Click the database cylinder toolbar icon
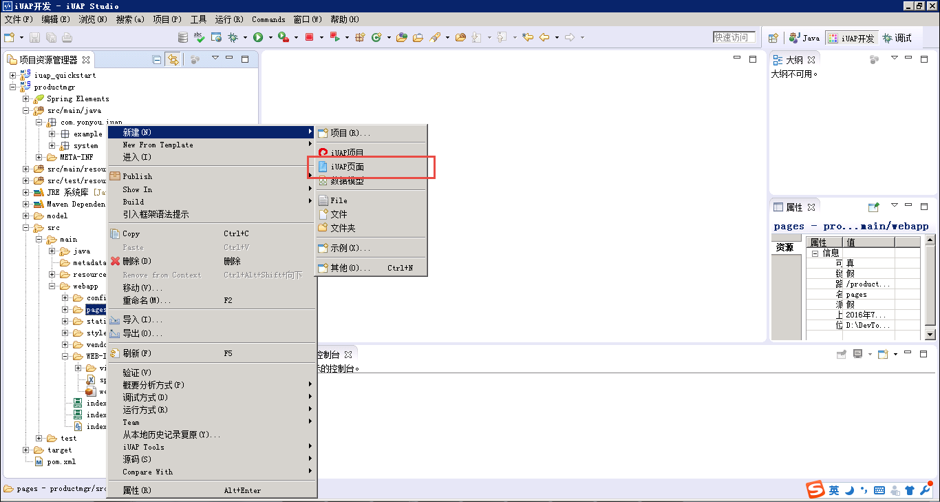This screenshot has width=940, height=502. click(182, 37)
